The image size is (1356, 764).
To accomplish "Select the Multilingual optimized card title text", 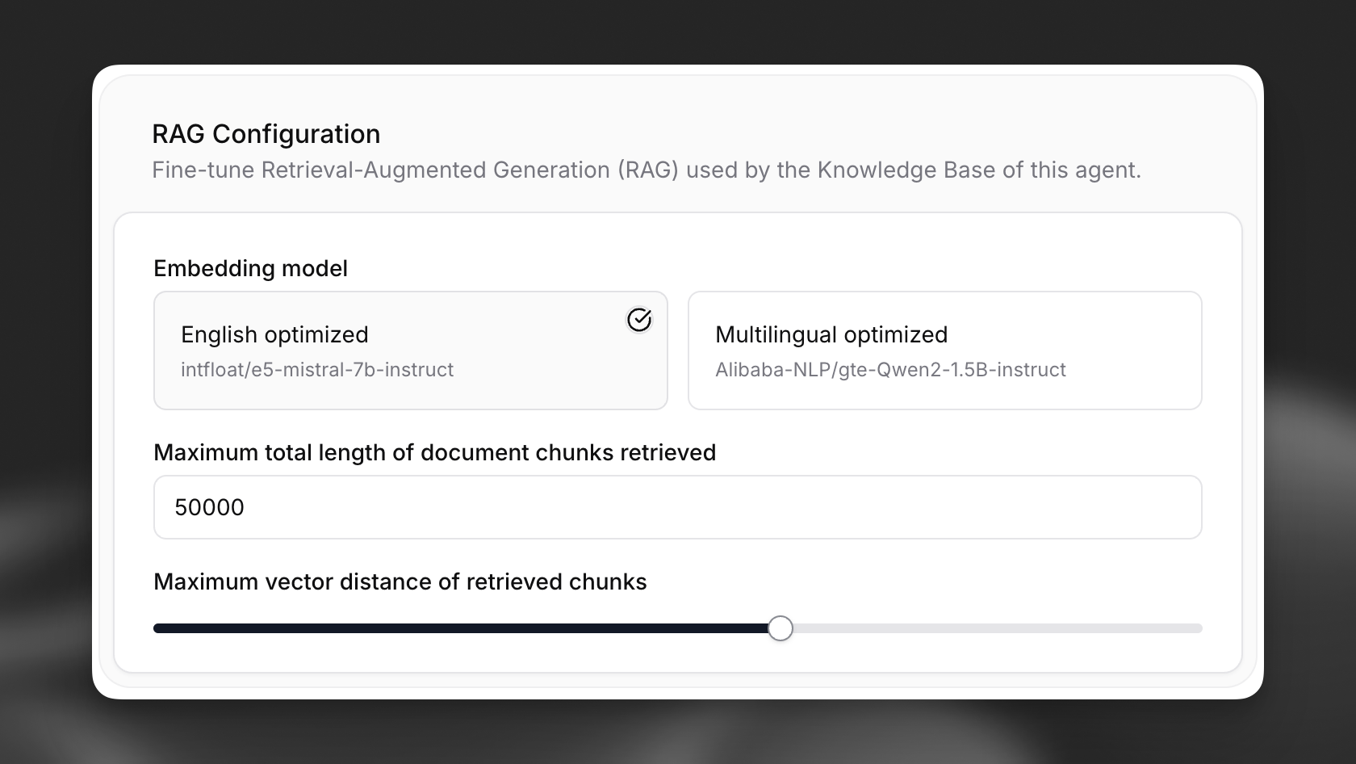I will coord(831,334).
